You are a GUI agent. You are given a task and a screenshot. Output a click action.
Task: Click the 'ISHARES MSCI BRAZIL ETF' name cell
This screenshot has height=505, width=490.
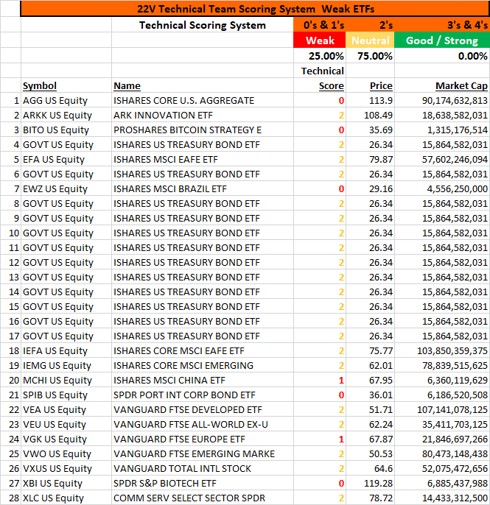(x=203, y=188)
